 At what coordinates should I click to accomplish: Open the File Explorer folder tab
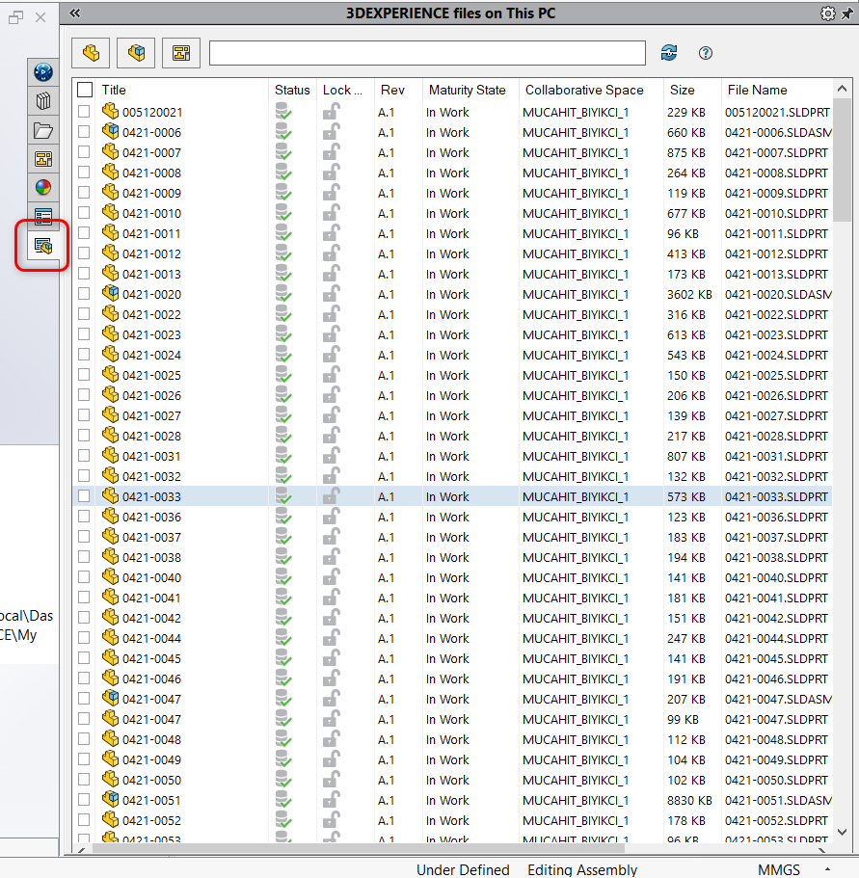(43, 130)
